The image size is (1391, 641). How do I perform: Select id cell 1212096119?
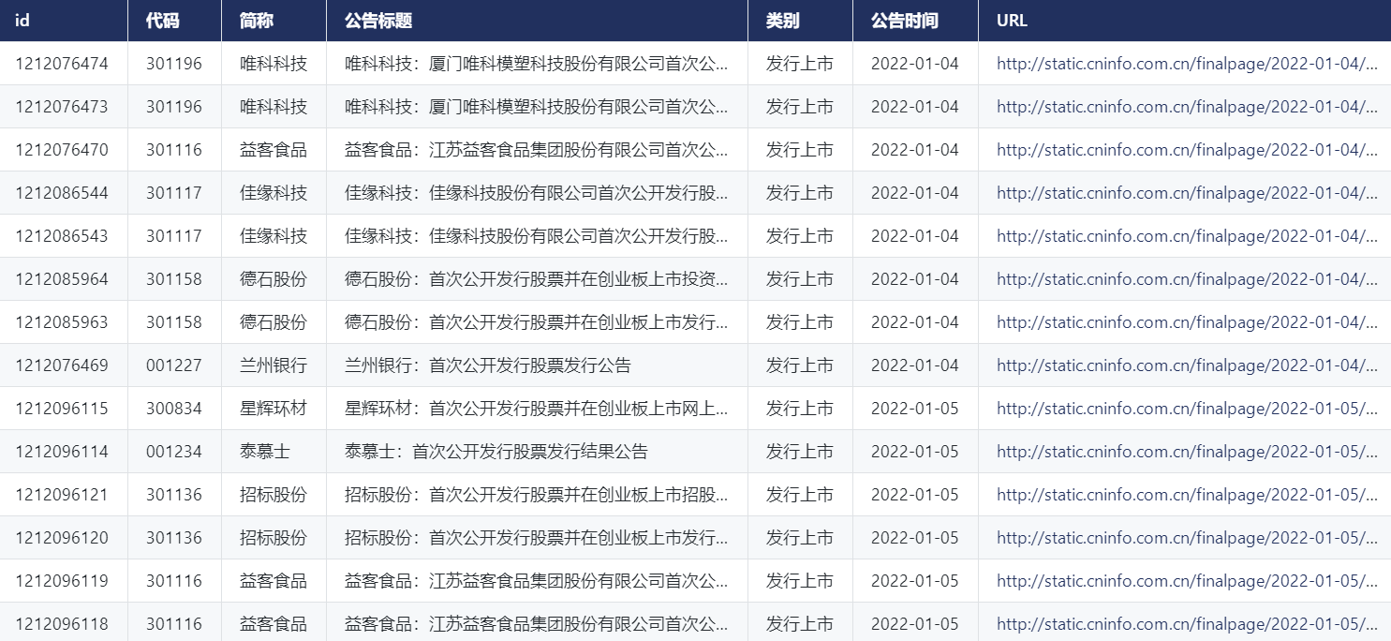tap(62, 581)
